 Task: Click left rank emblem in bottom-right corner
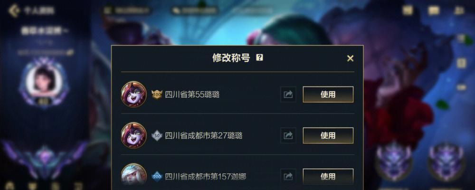click(393, 160)
